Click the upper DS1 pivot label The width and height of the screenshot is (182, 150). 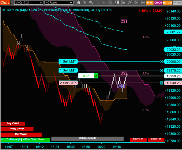(x=124, y=21)
